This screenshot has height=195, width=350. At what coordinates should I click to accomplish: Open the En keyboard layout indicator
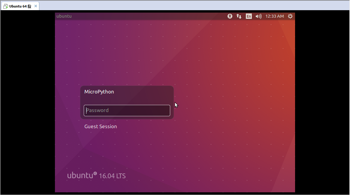coord(249,16)
